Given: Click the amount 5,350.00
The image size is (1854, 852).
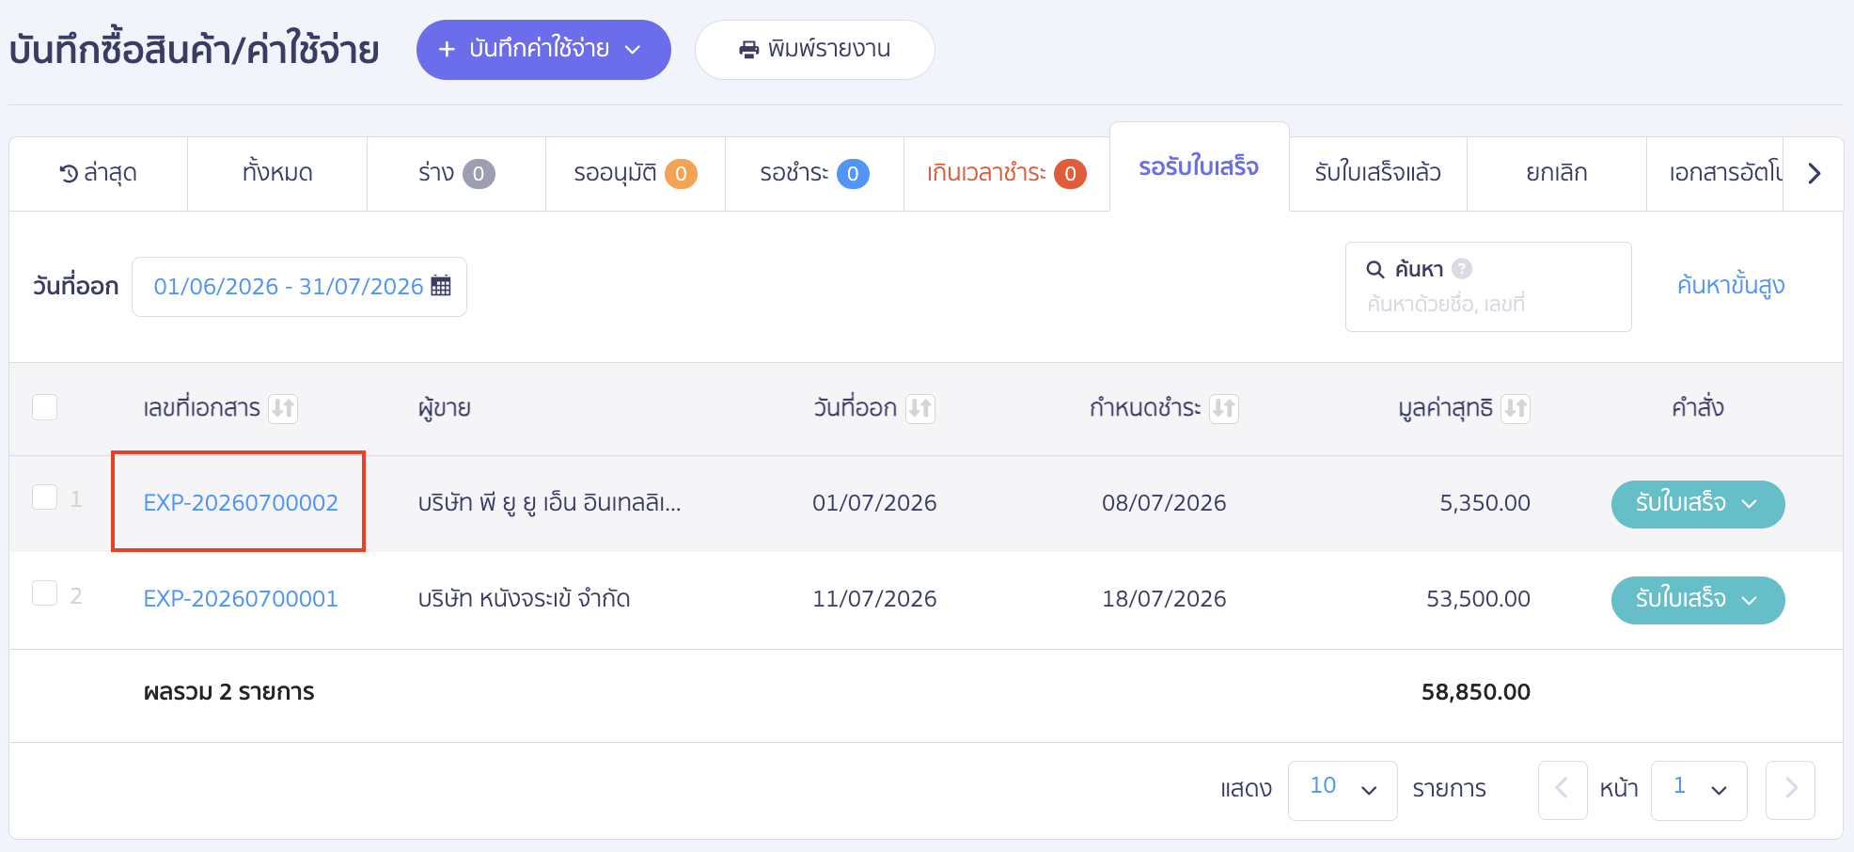Looking at the screenshot, I should pyautogui.click(x=1485, y=503).
